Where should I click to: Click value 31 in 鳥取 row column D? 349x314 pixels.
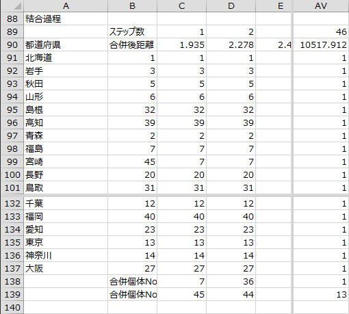point(231,187)
